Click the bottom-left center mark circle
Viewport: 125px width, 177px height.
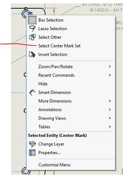(x=26, y=172)
